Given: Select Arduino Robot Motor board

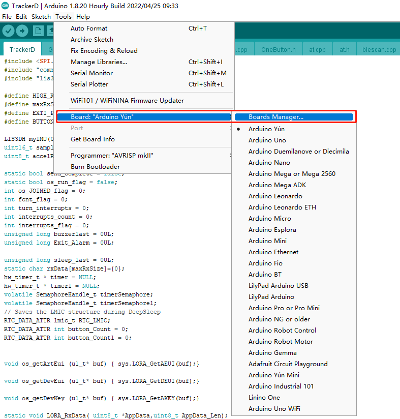Looking at the screenshot, I should 294,342.
